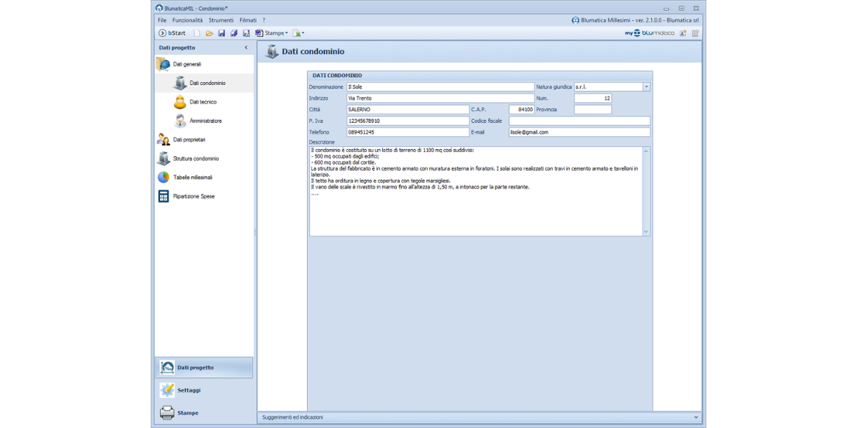
Task: Open the Stampe toolbar dropdown
Action: 274,34
